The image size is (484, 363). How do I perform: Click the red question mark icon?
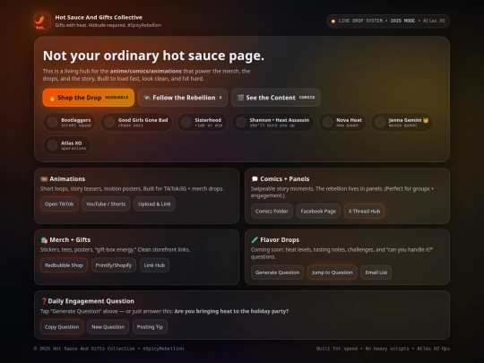[x=44, y=301]
